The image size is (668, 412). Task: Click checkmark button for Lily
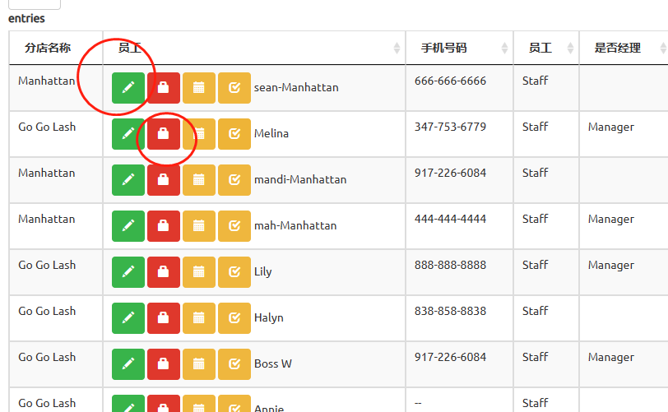point(234,272)
